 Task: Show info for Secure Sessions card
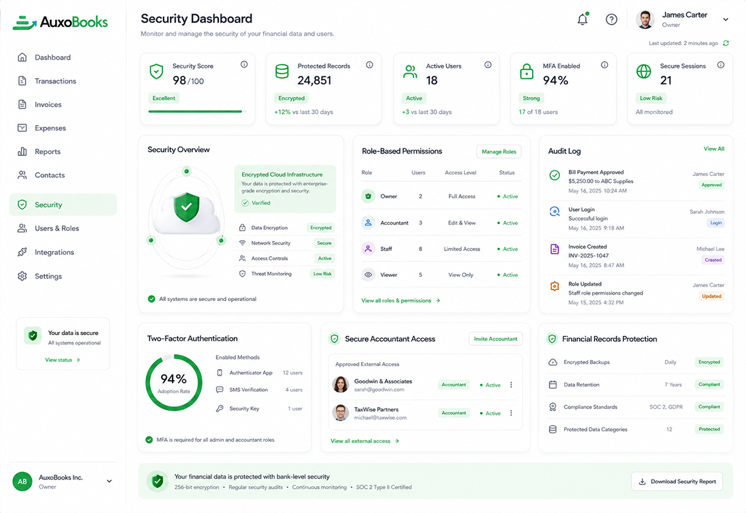[x=721, y=65]
